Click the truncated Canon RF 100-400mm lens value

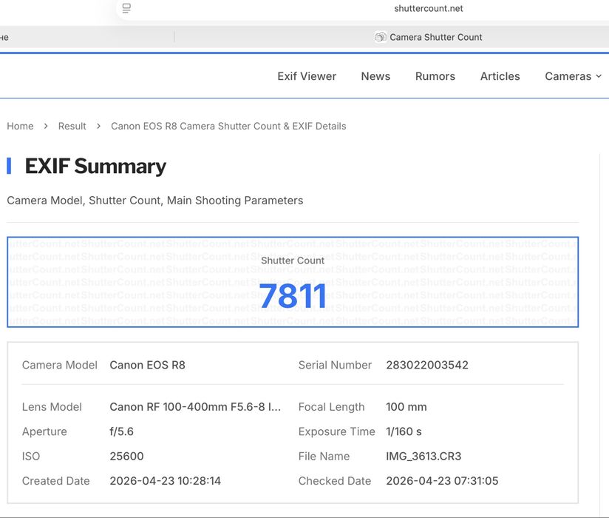(x=195, y=407)
